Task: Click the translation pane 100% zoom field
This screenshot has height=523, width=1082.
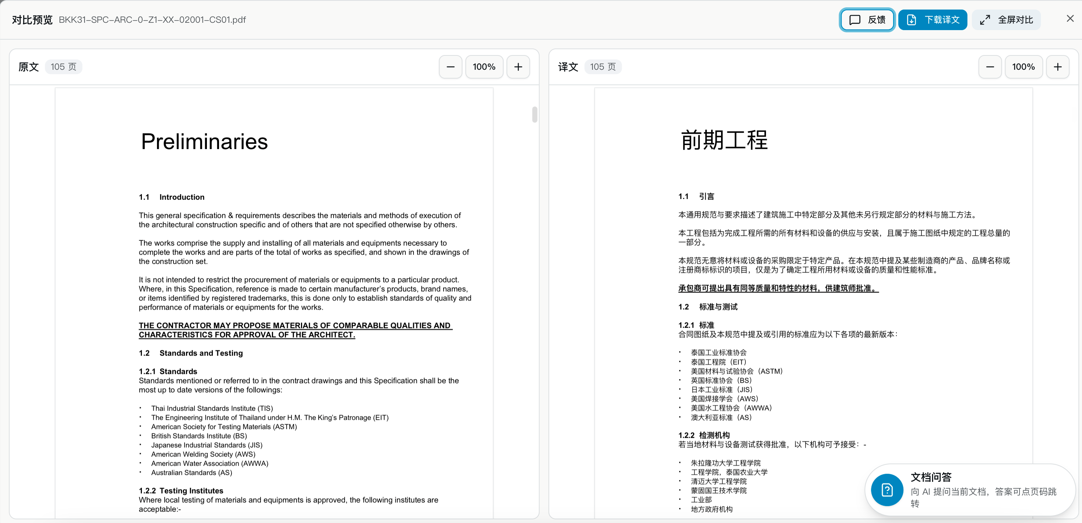Action: click(1023, 67)
